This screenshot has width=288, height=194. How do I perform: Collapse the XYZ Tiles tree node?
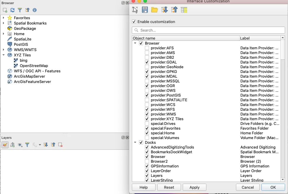4,55
